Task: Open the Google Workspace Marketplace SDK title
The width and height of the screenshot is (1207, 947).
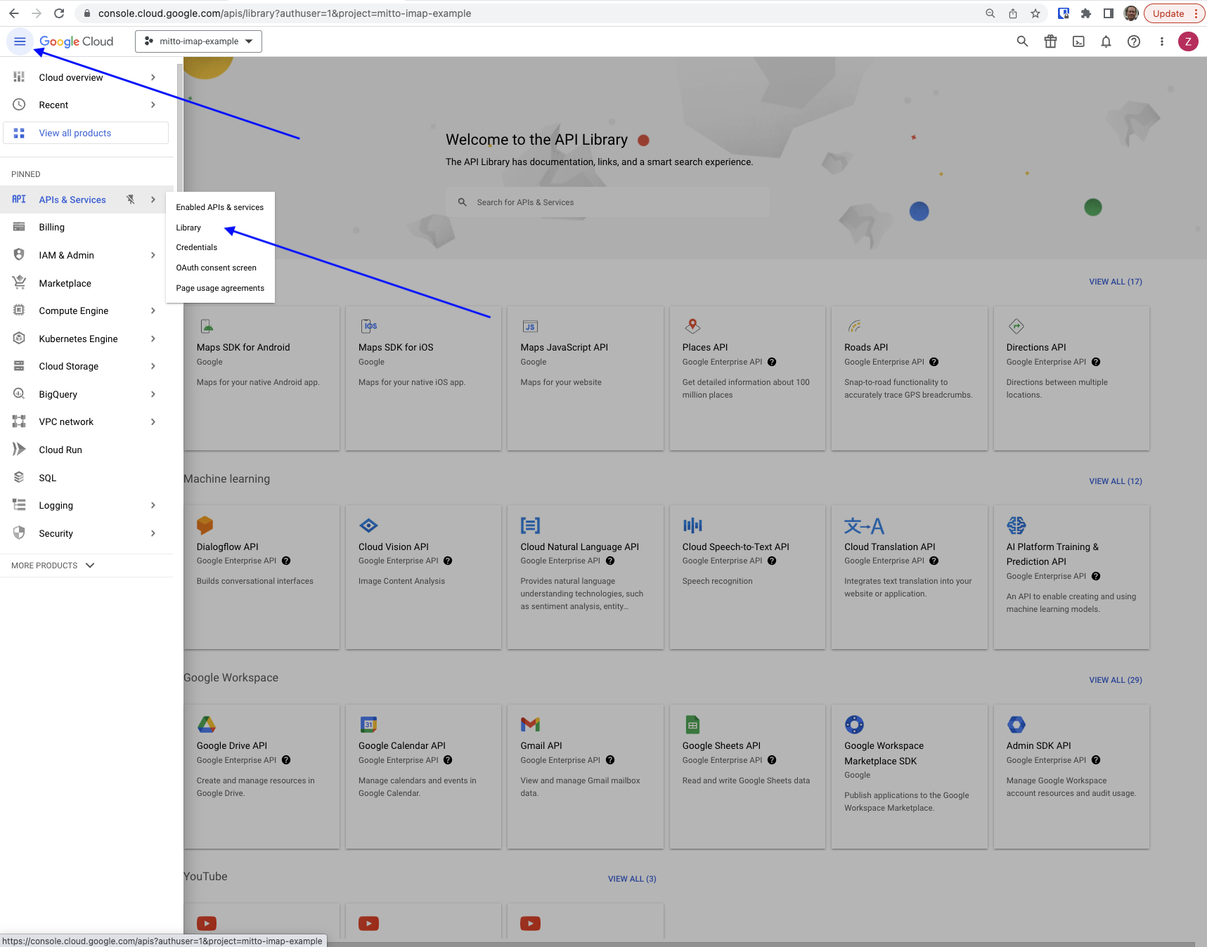Action: click(884, 753)
